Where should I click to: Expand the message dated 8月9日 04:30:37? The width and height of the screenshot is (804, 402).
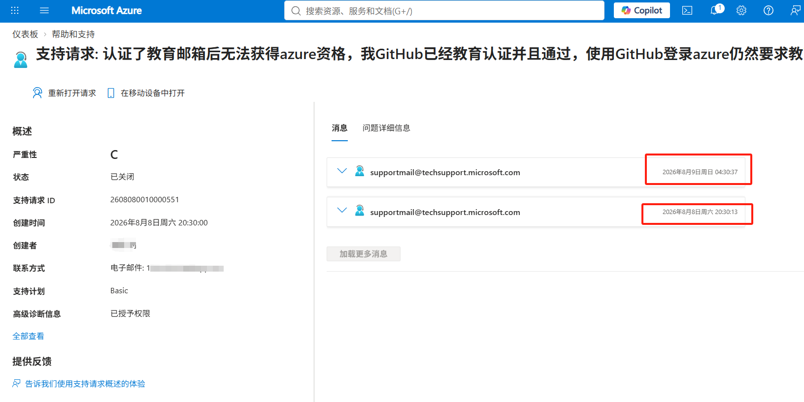342,171
